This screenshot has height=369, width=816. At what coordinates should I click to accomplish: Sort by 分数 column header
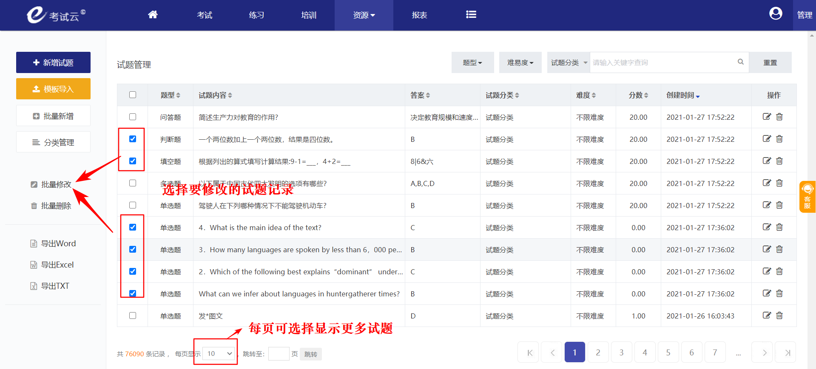click(638, 95)
